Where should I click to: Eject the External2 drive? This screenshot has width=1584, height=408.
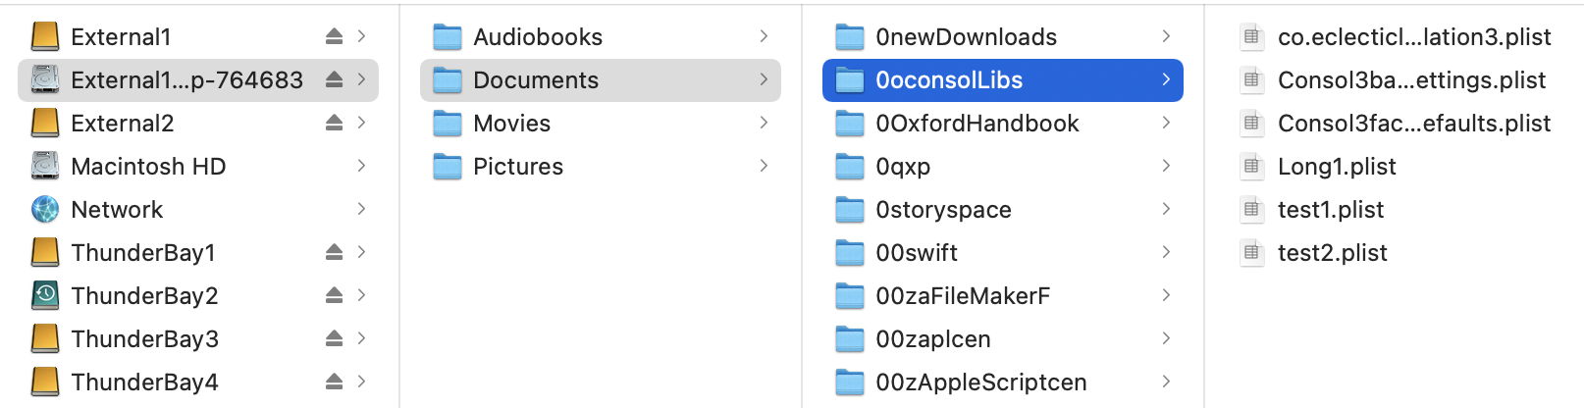[334, 123]
